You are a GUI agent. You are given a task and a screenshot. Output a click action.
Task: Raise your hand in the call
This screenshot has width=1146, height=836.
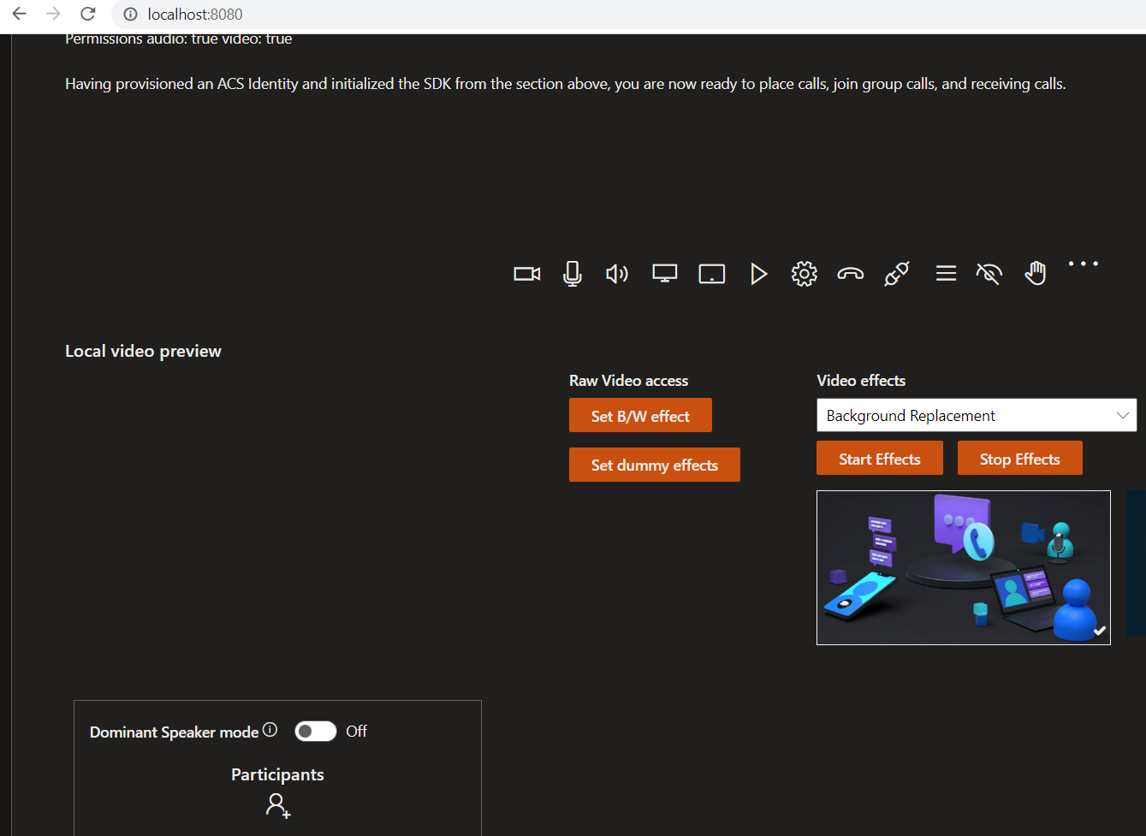(1036, 273)
